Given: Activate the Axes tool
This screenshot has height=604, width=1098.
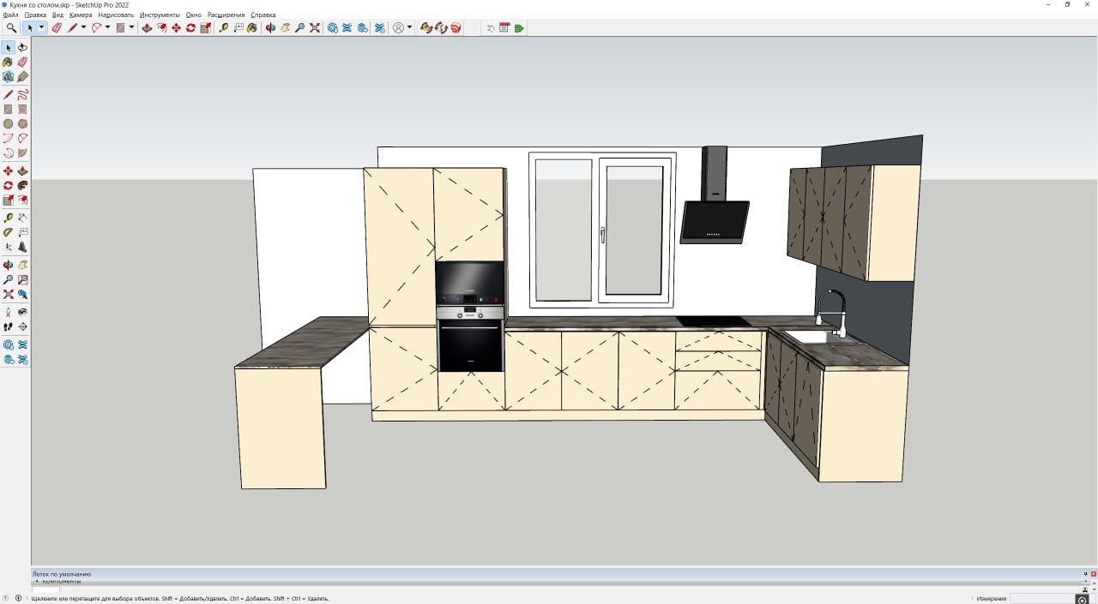Looking at the screenshot, I should 8,247.
